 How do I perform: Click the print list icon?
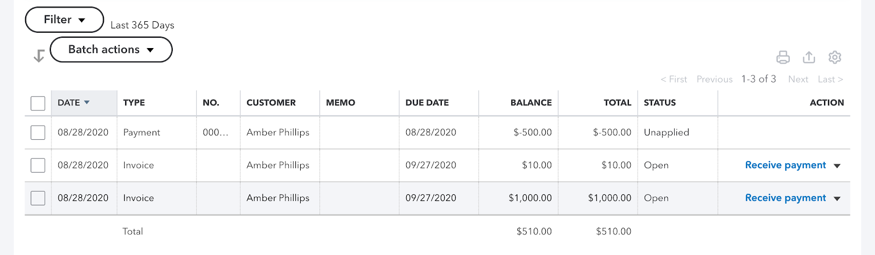[783, 57]
